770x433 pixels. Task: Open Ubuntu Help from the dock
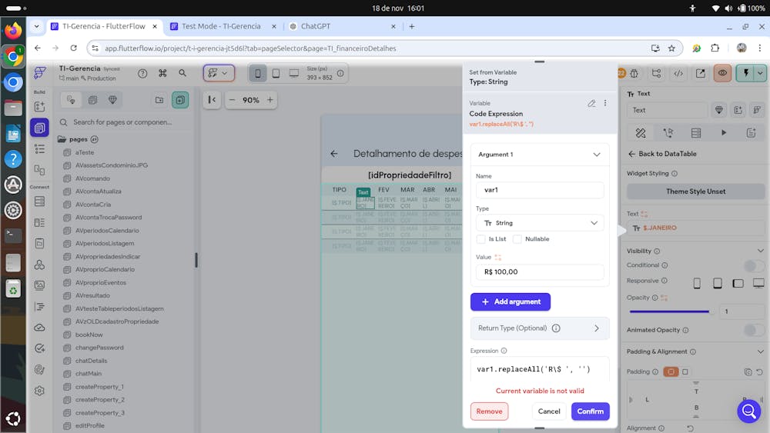(13, 159)
